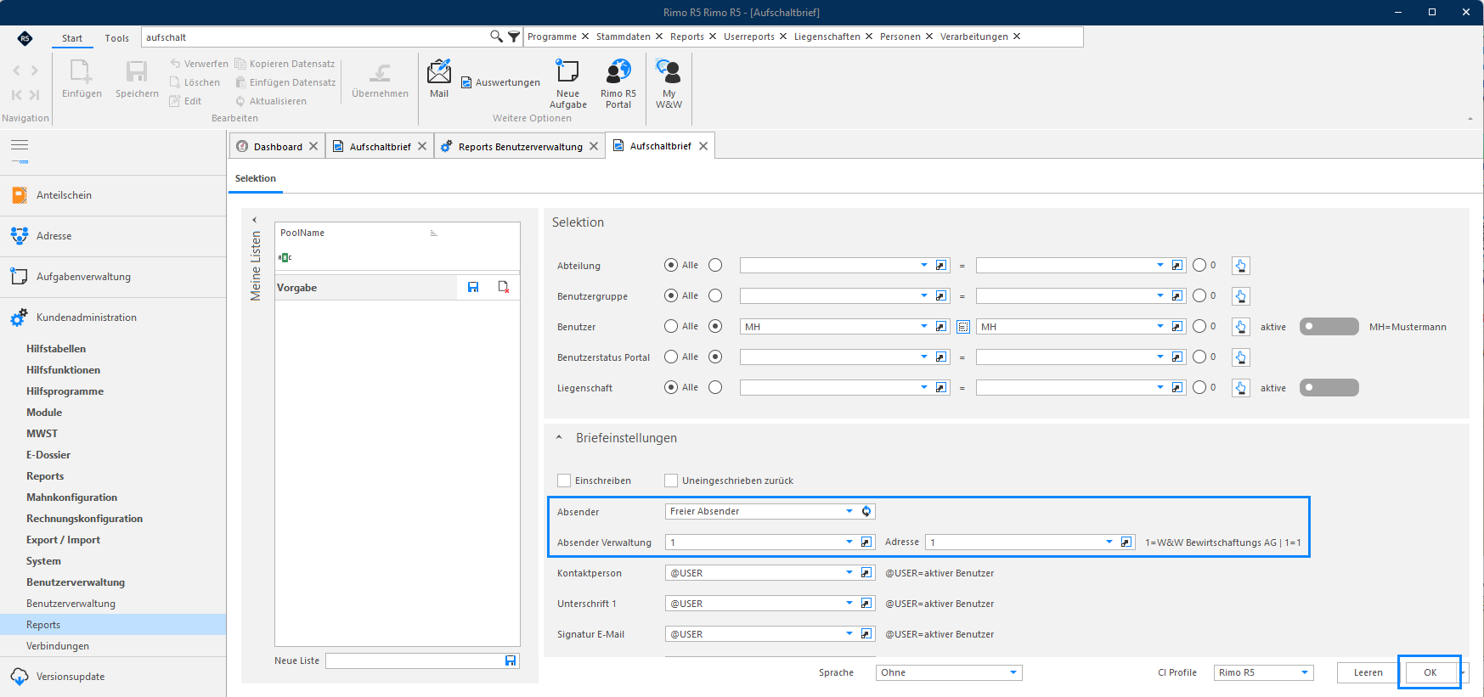Open the Tools ribbon tab

[x=117, y=38]
